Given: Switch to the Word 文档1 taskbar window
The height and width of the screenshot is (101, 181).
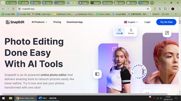Looking at the screenshot, I should point(48,98).
